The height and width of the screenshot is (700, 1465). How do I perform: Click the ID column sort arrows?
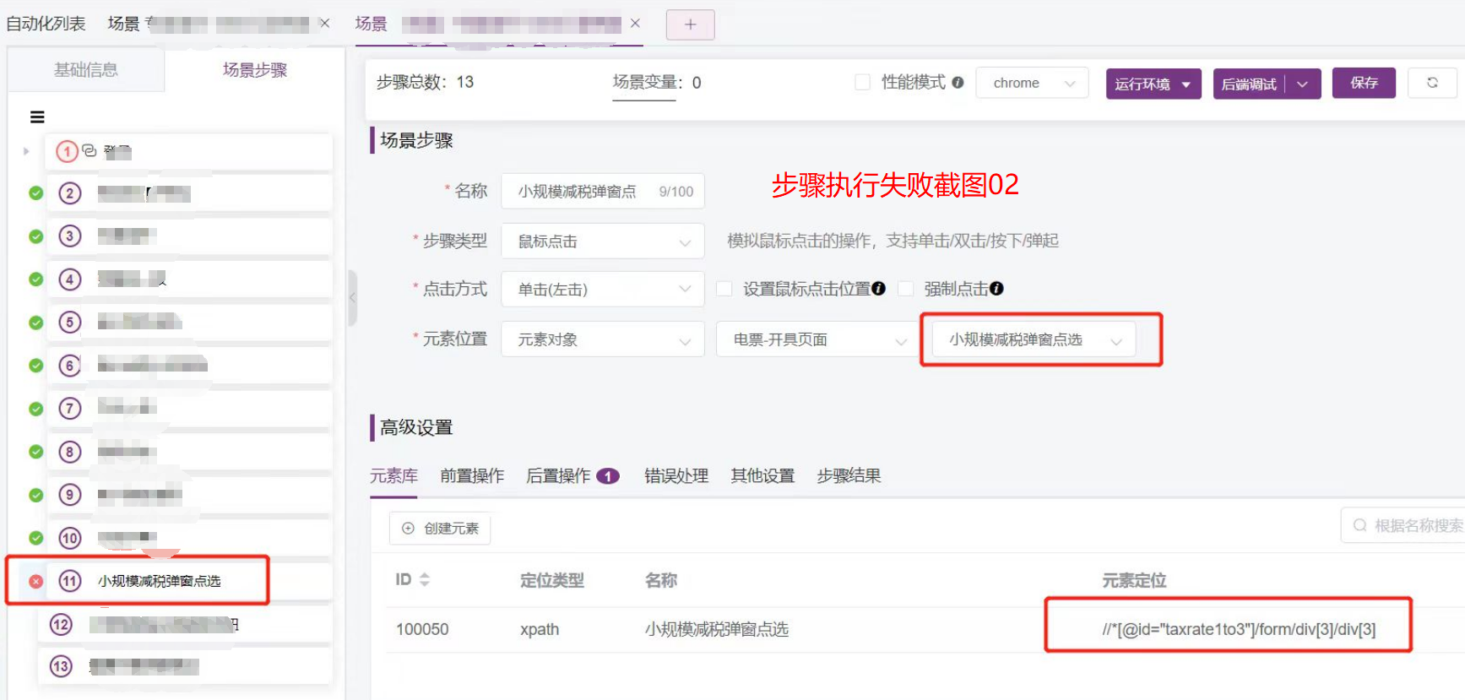point(425,580)
